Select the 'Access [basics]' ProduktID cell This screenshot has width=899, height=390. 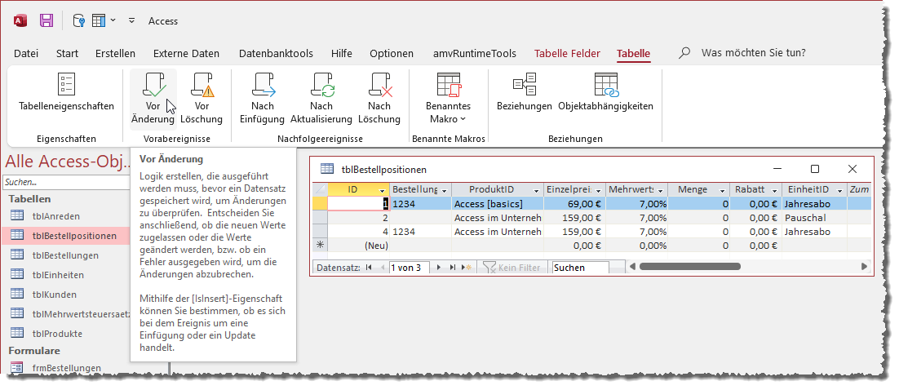coord(497,204)
